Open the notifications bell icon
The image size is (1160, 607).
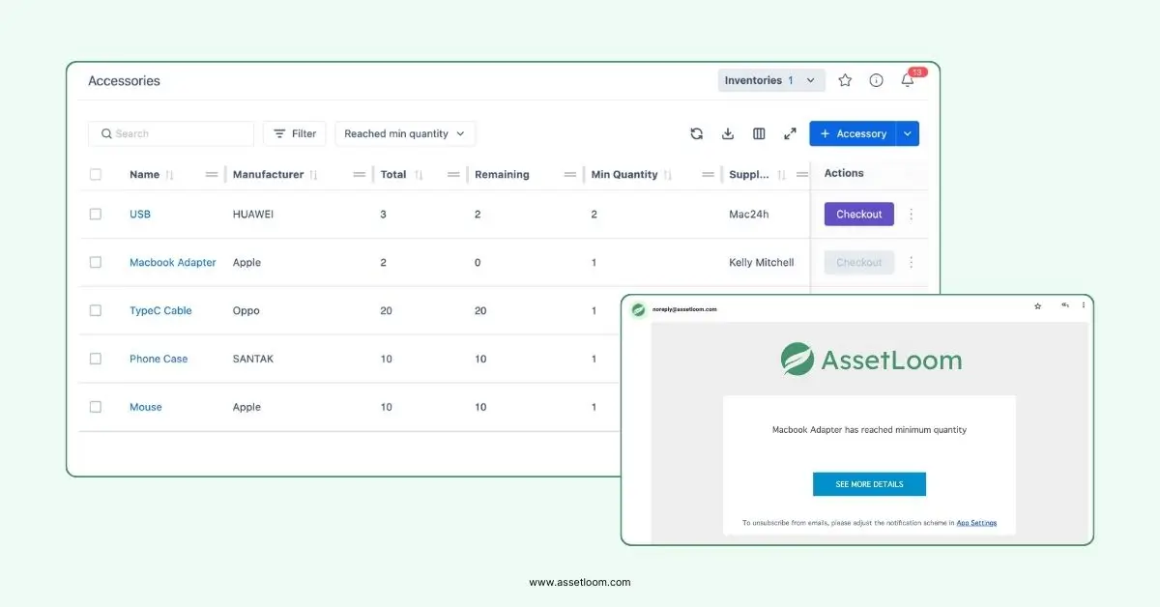point(907,81)
